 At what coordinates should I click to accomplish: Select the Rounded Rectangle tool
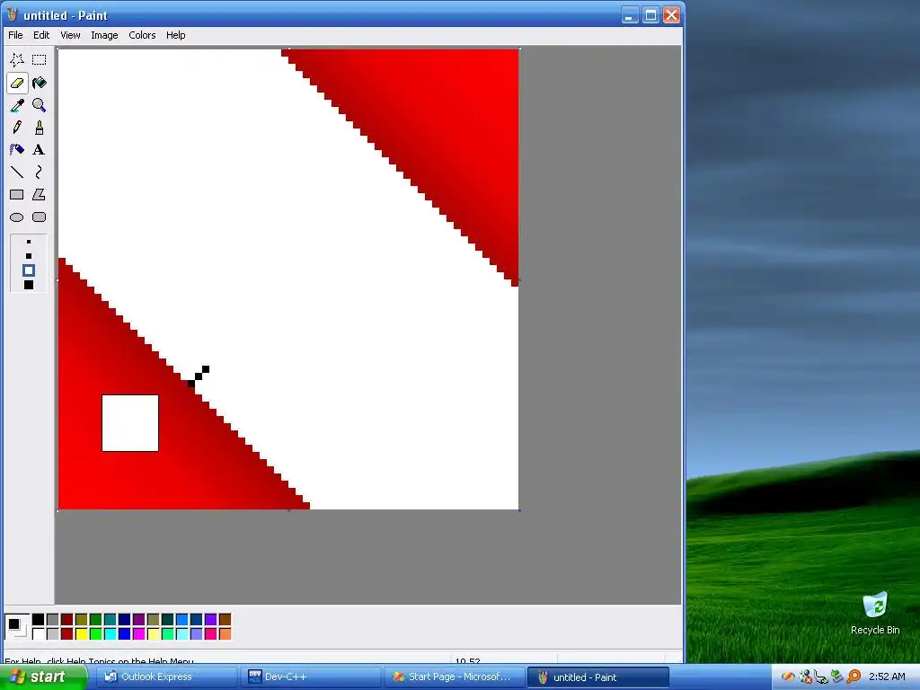40,217
